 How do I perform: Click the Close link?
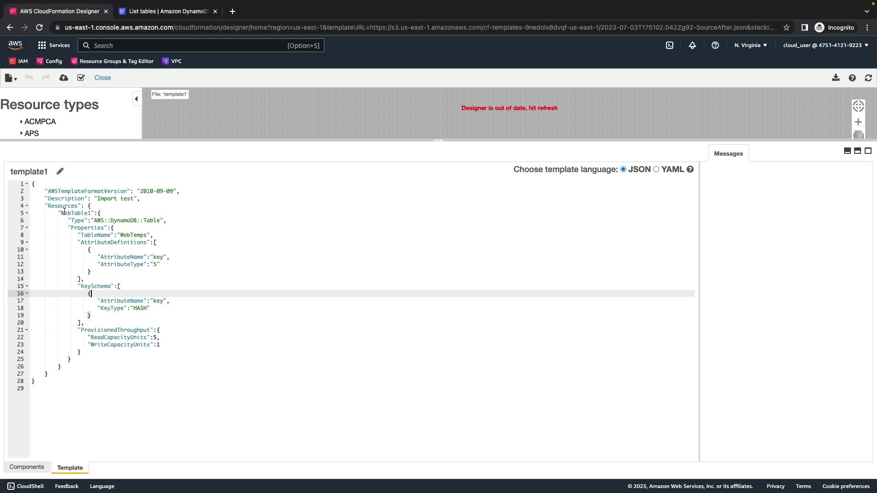[102, 78]
